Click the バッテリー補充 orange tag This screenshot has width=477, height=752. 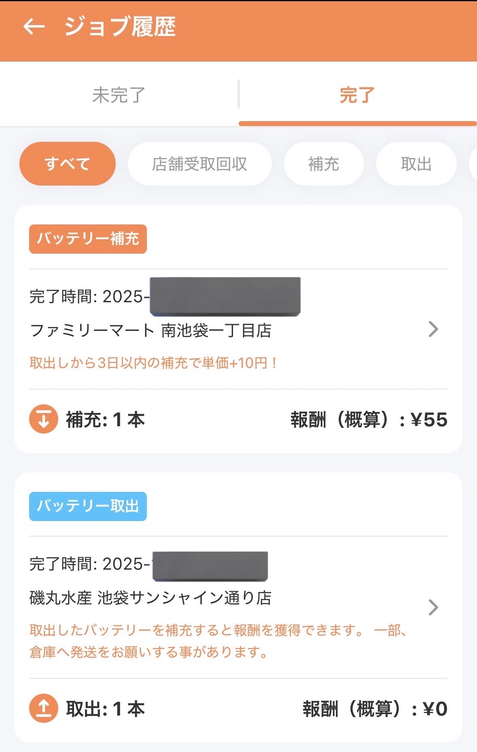(88, 239)
